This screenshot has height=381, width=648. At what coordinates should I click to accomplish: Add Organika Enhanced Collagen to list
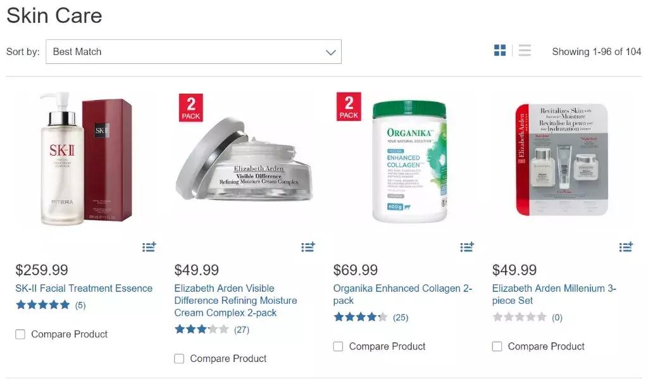click(x=467, y=247)
